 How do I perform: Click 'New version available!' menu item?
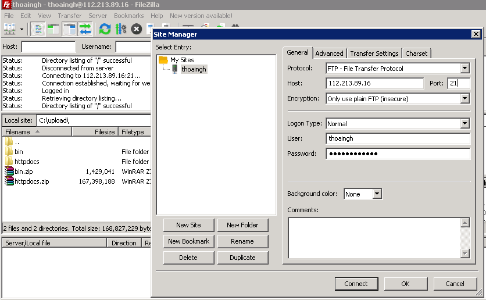201,16
